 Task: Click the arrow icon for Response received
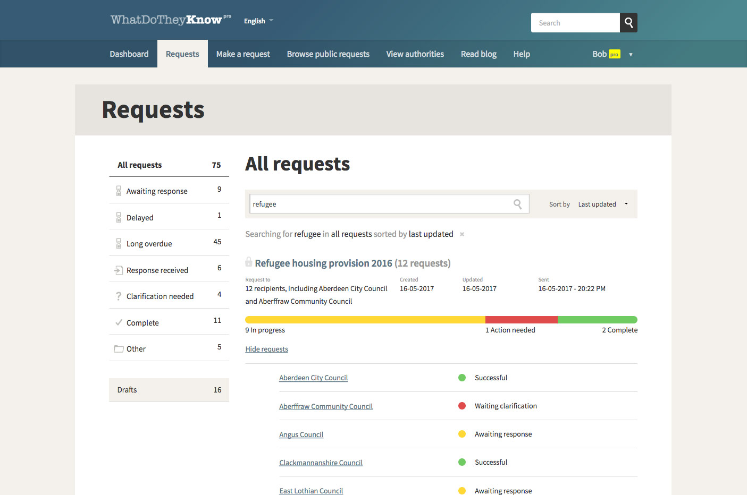point(119,270)
